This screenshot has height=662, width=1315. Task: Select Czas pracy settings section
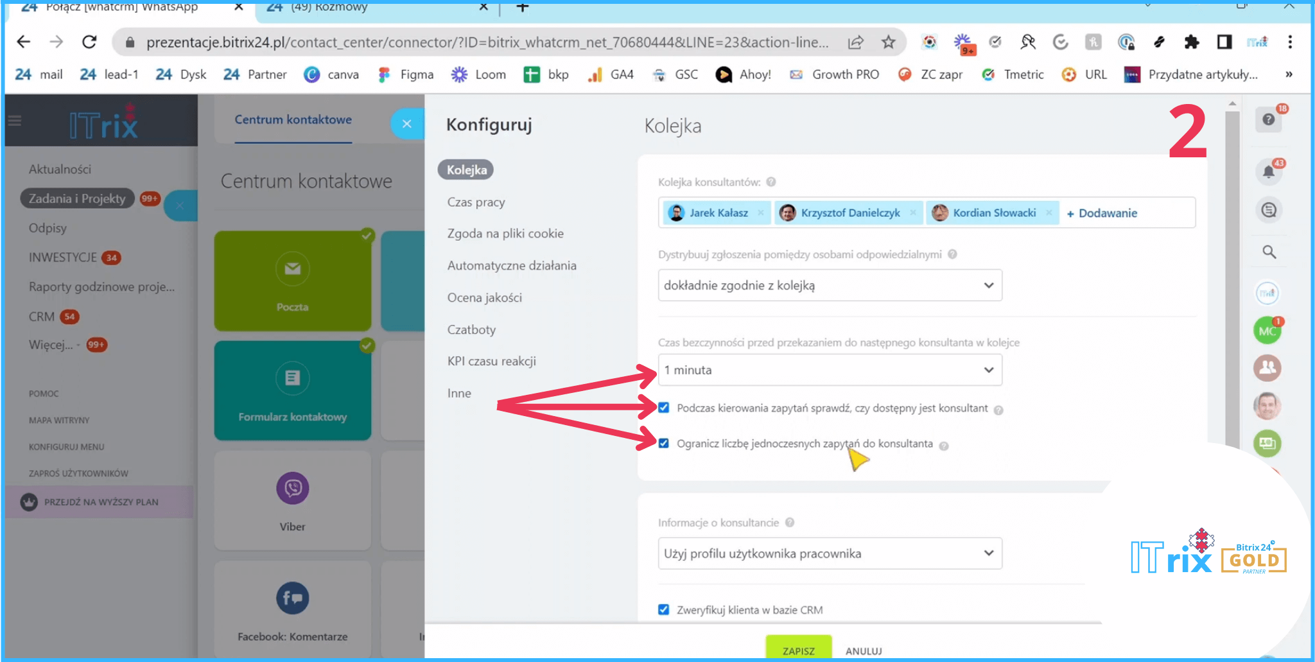pyautogui.click(x=476, y=202)
